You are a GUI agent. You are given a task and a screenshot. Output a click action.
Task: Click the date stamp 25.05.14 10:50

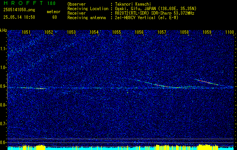click(x=19, y=17)
